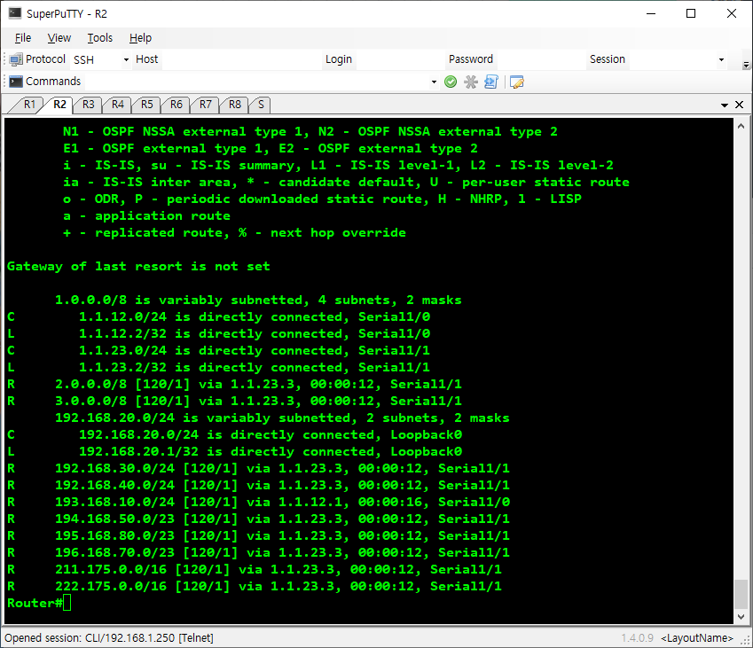Switch to the R3 tab
Viewport: 753px width, 648px height.
(x=89, y=105)
